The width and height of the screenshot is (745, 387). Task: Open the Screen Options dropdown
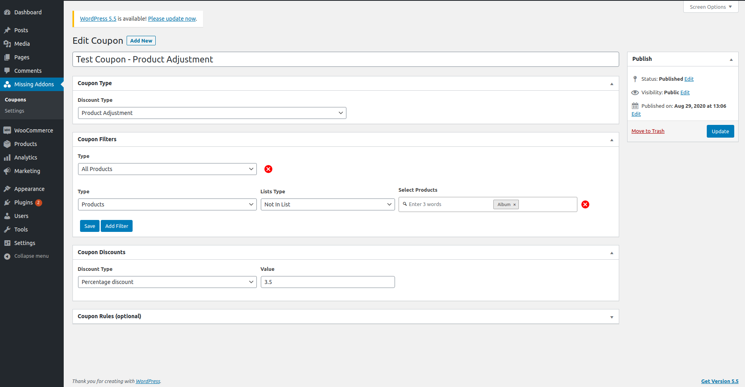tap(711, 7)
